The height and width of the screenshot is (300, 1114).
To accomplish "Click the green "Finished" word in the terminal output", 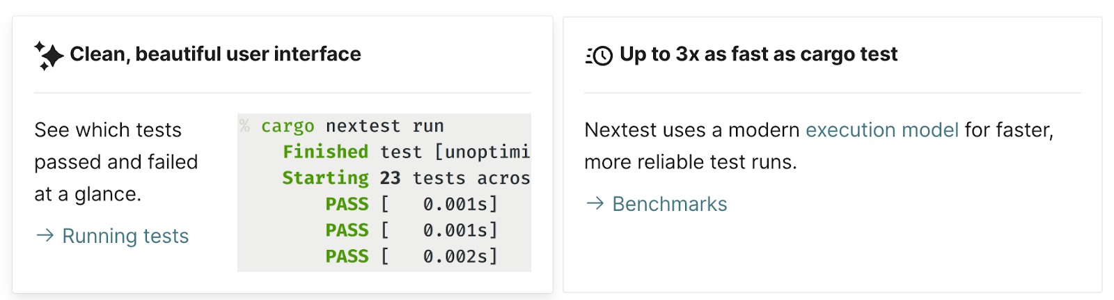I will click(325, 152).
